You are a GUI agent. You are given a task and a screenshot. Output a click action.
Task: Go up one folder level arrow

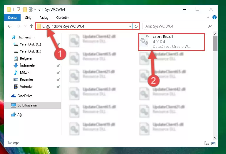pyautogui.click(x=31, y=26)
